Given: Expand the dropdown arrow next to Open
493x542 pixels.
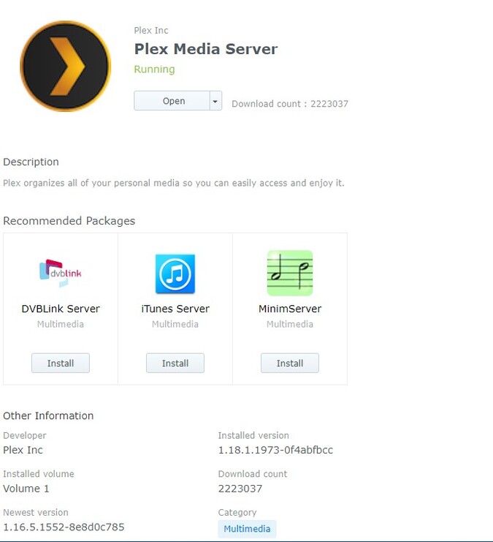Looking at the screenshot, I should click(215, 101).
